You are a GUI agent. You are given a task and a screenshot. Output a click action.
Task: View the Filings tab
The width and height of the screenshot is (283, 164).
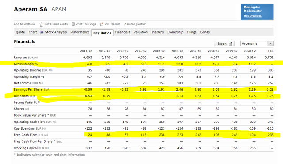click(191, 32)
